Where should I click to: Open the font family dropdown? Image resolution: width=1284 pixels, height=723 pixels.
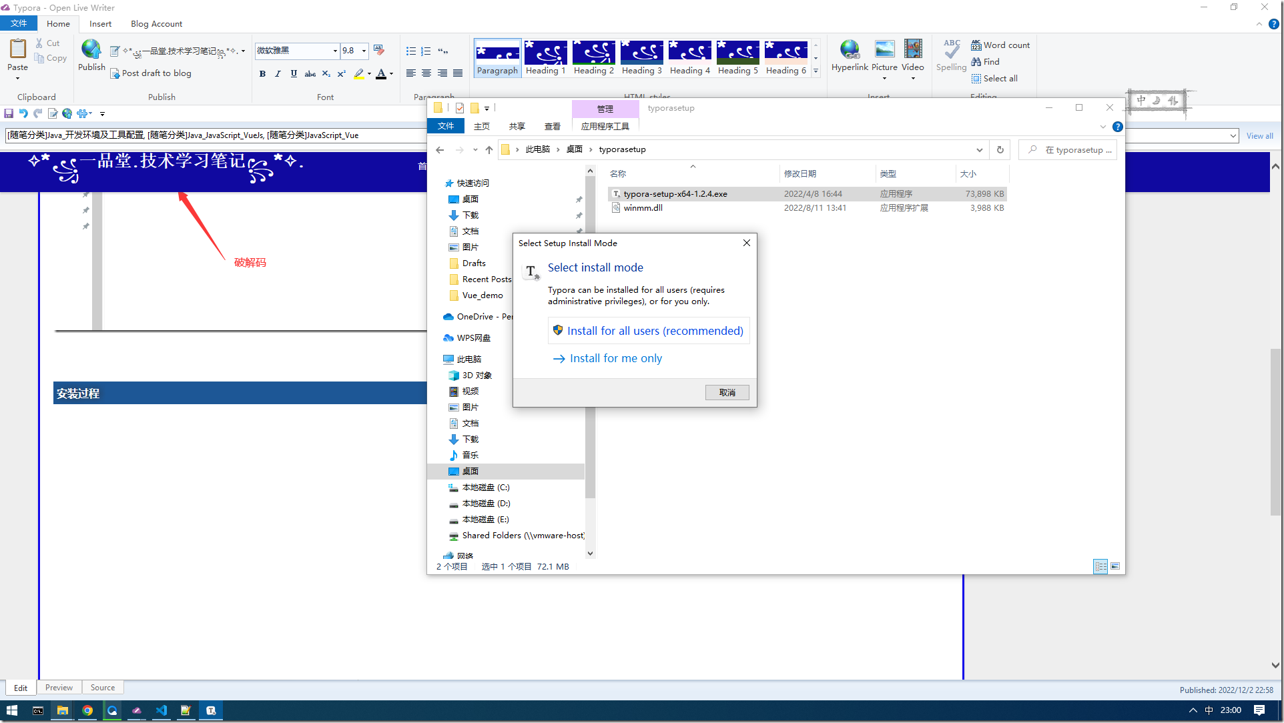(335, 51)
